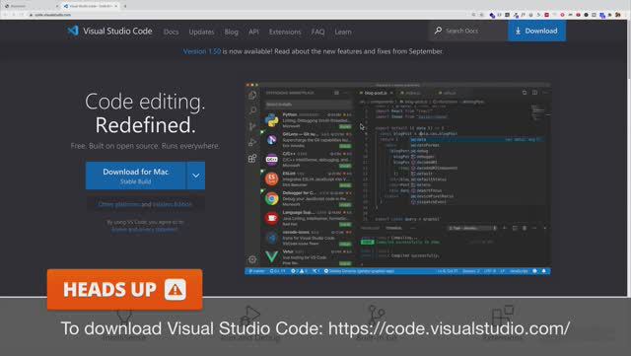Open the API navigation link
The width and height of the screenshot is (631, 356).
coord(253,32)
